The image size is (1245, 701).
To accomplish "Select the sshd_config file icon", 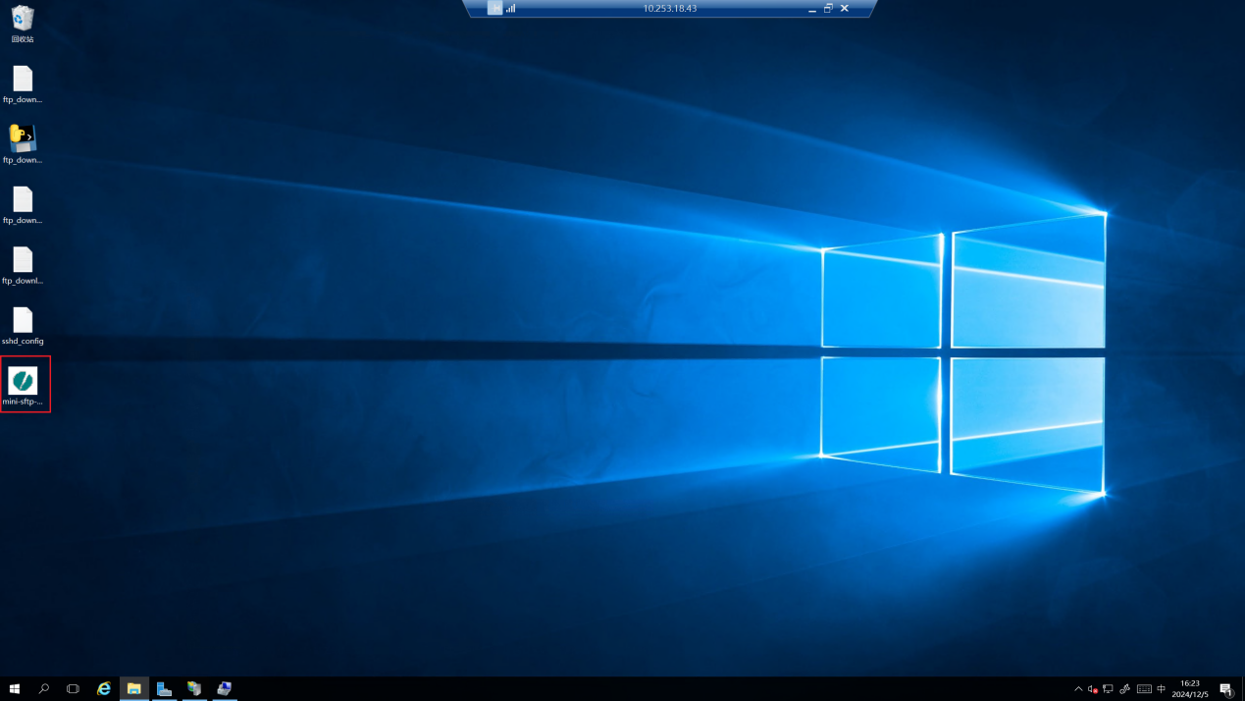I will tap(23, 326).
